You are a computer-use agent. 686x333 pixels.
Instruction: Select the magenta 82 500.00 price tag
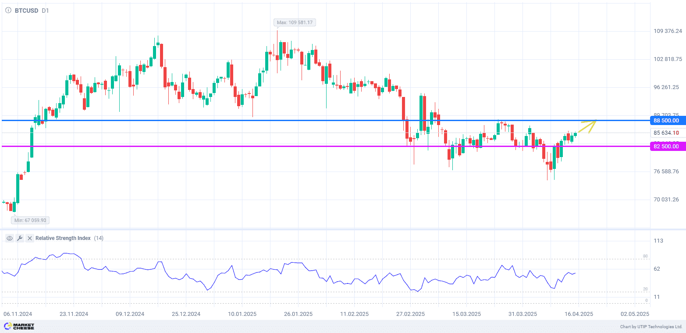[666, 147]
